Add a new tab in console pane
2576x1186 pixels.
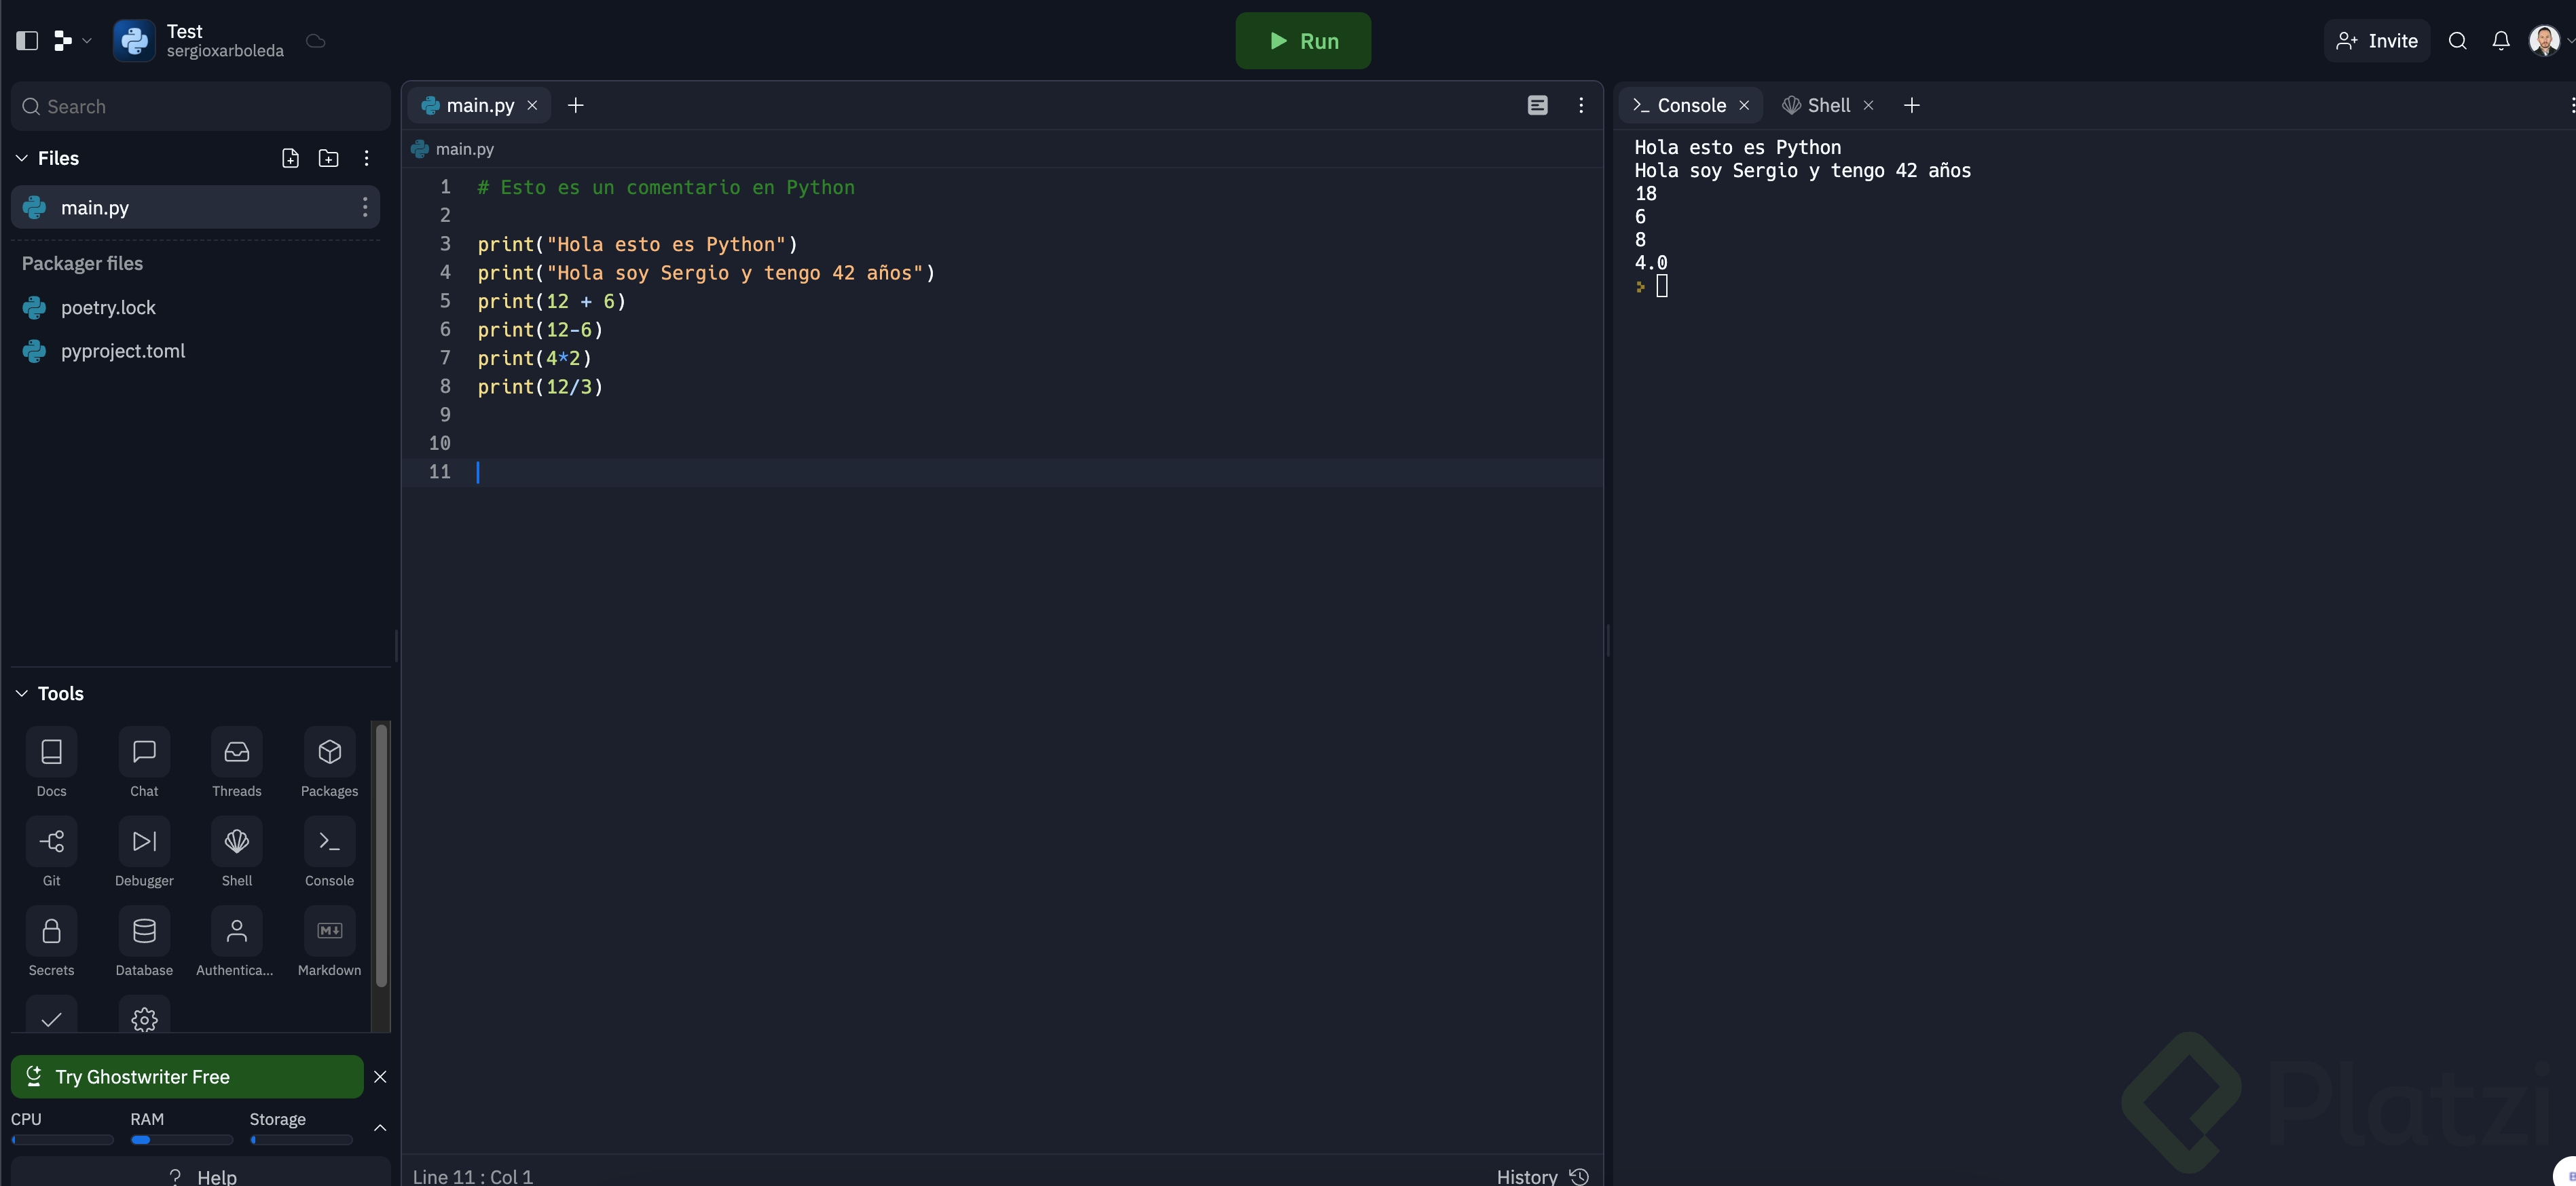click(1911, 105)
